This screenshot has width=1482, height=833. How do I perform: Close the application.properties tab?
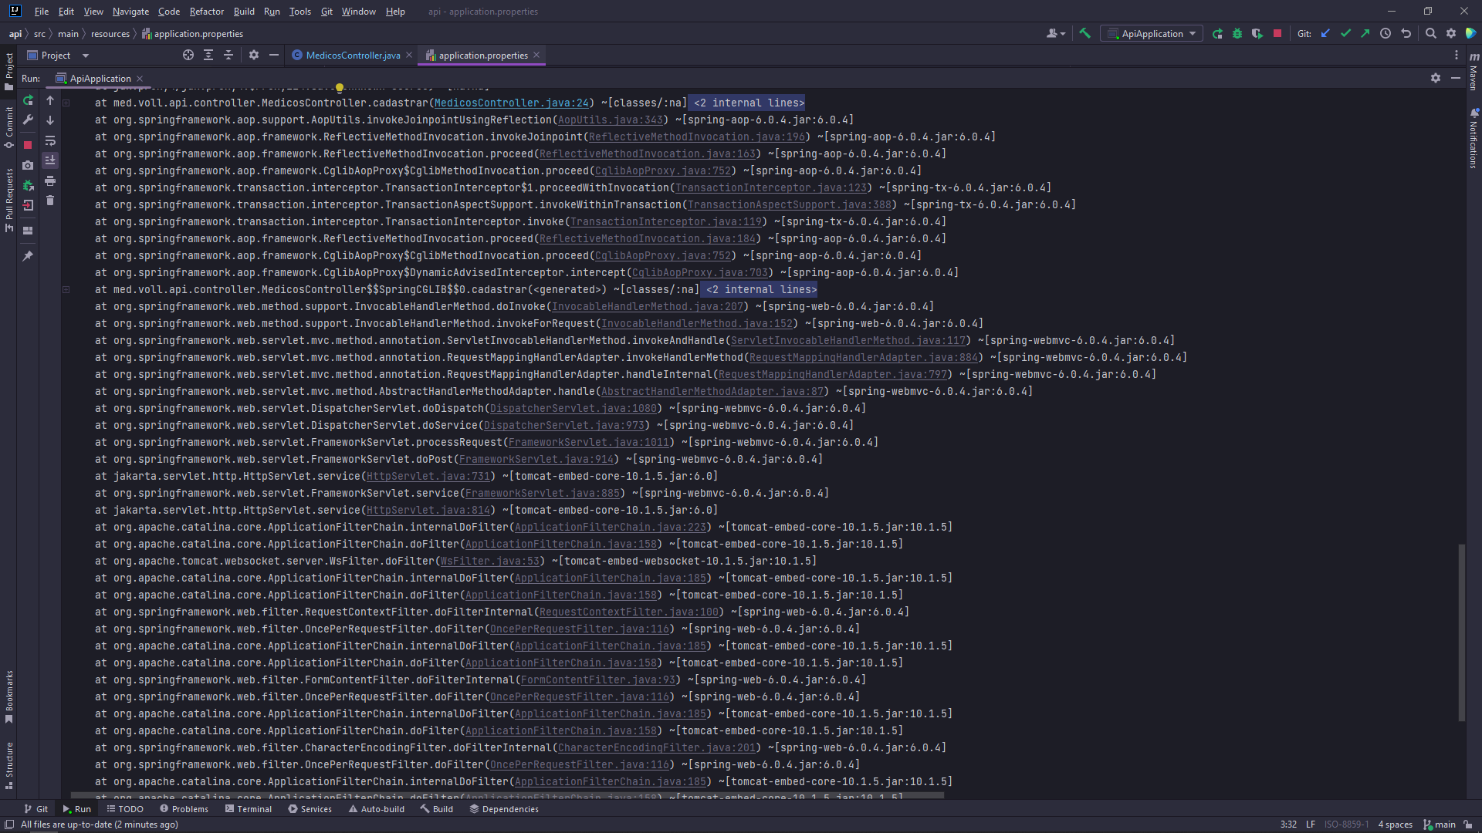[536, 55]
